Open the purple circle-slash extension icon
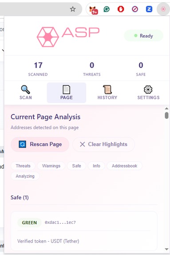 click(135, 9)
